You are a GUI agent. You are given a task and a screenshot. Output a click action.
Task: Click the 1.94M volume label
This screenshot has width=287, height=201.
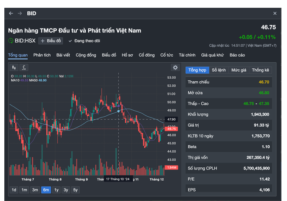pyautogui.click(x=171, y=167)
